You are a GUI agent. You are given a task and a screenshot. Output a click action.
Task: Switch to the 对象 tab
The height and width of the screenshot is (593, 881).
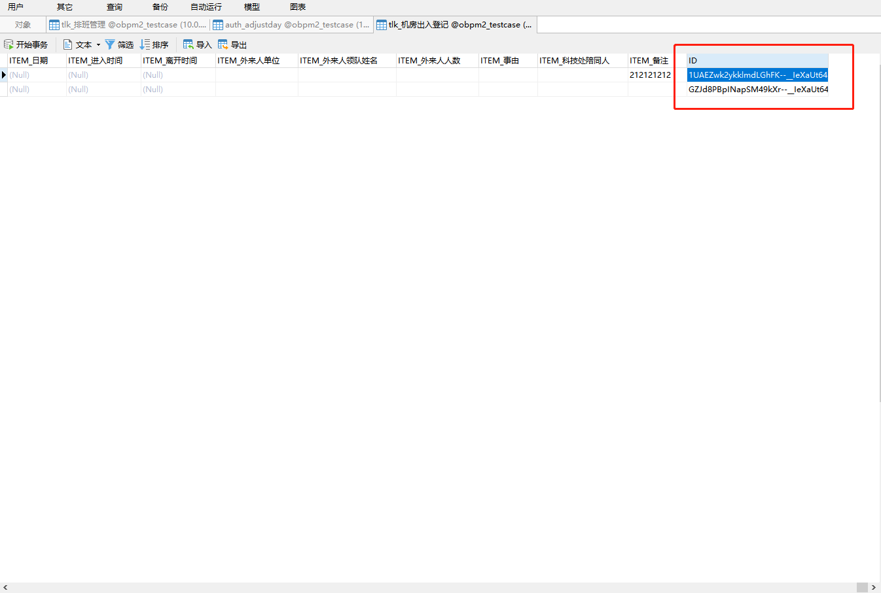click(23, 25)
